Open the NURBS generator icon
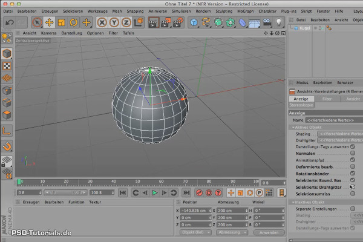Image resolution: width=363 pixels, height=242 pixels. (218, 22)
